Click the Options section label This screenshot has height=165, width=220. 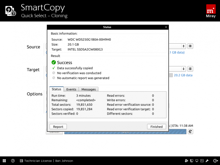(35, 94)
